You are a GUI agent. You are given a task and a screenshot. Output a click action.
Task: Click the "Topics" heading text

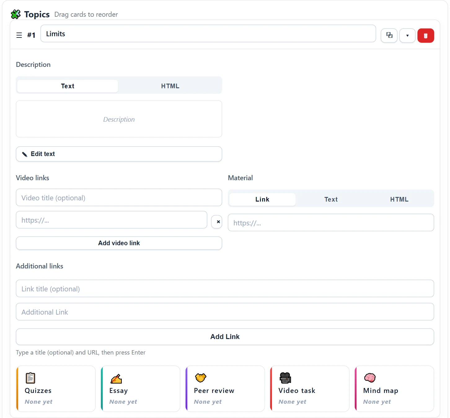click(x=37, y=15)
